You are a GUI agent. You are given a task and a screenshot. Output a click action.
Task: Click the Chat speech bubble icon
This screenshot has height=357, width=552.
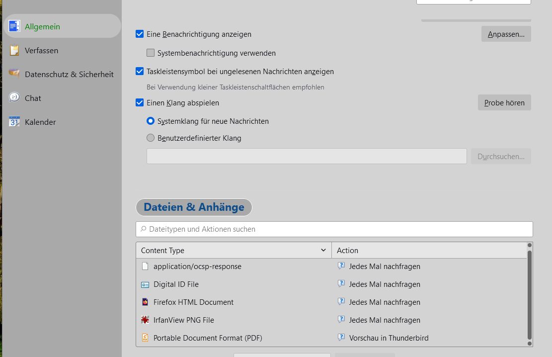pyautogui.click(x=14, y=97)
